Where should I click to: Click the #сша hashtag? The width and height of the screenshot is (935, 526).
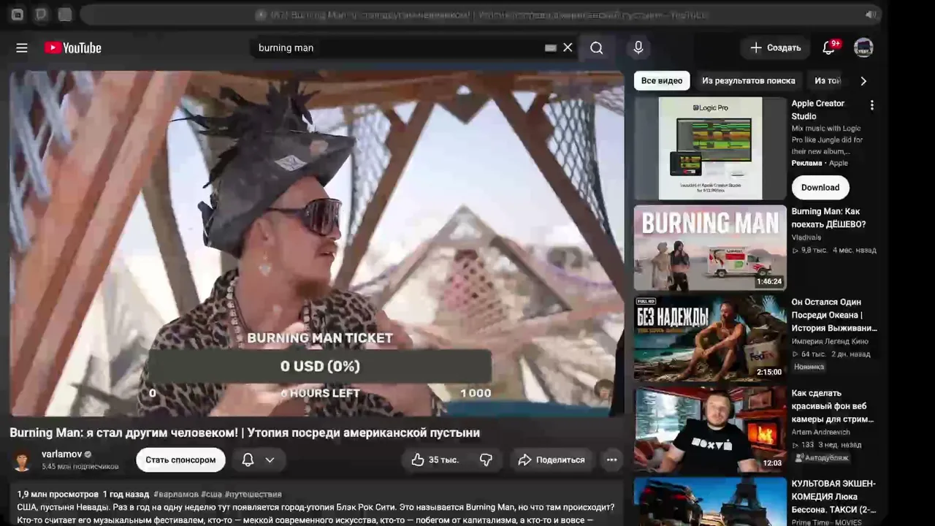(x=212, y=495)
